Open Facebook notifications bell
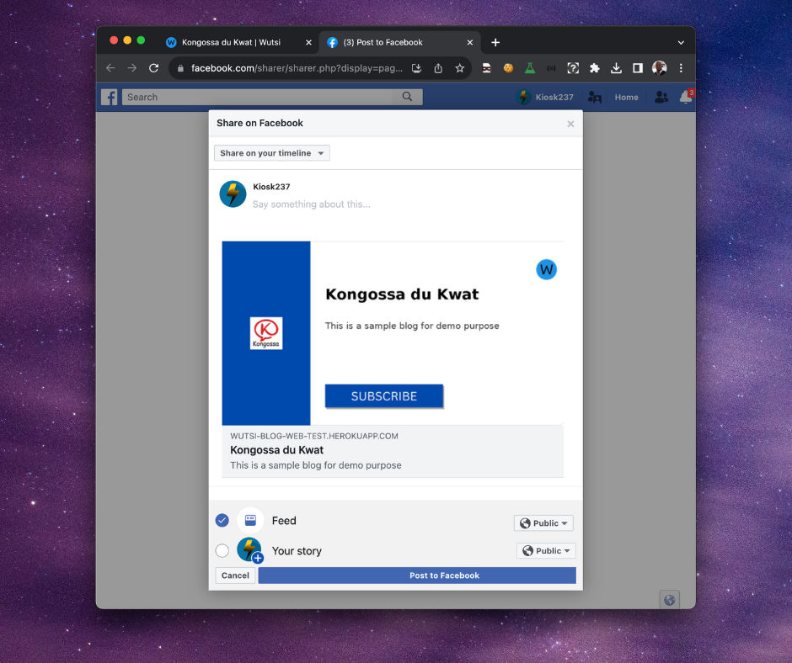 (x=686, y=97)
